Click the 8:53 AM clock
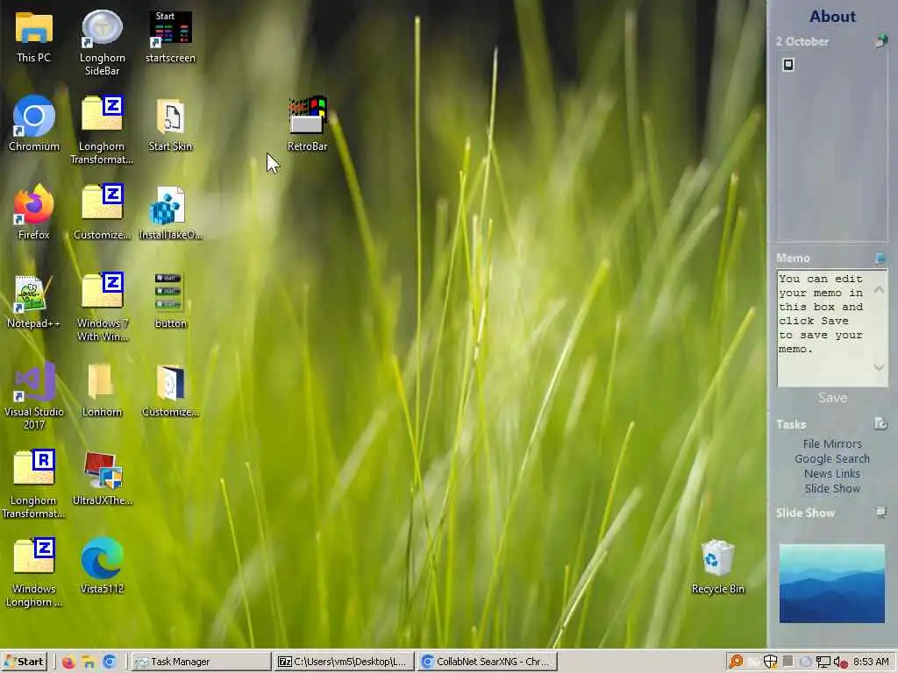Viewport: 898px width, 673px height. (871, 662)
